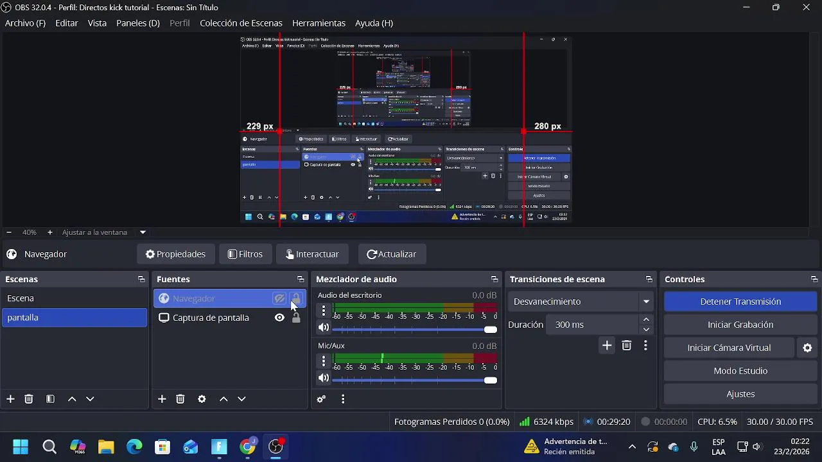Delete the selected scene with trash icon
This screenshot has width=822, height=462.
29,399
